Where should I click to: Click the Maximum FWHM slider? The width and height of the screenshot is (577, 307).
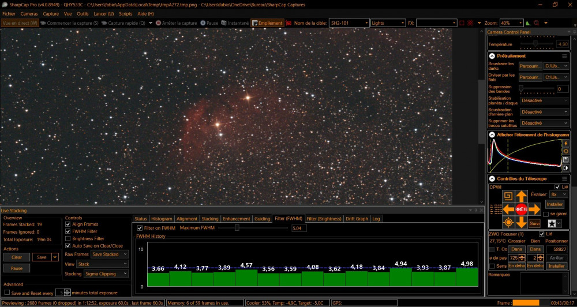(253, 228)
